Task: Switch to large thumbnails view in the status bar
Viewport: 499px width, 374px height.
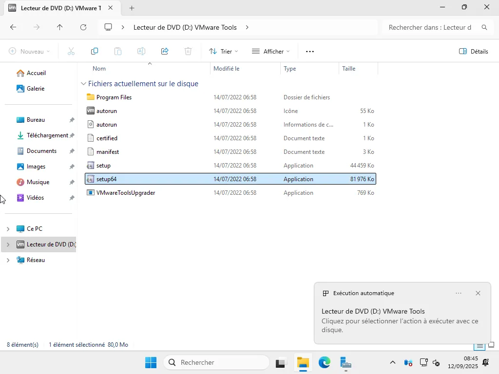Action: (491, 345)
